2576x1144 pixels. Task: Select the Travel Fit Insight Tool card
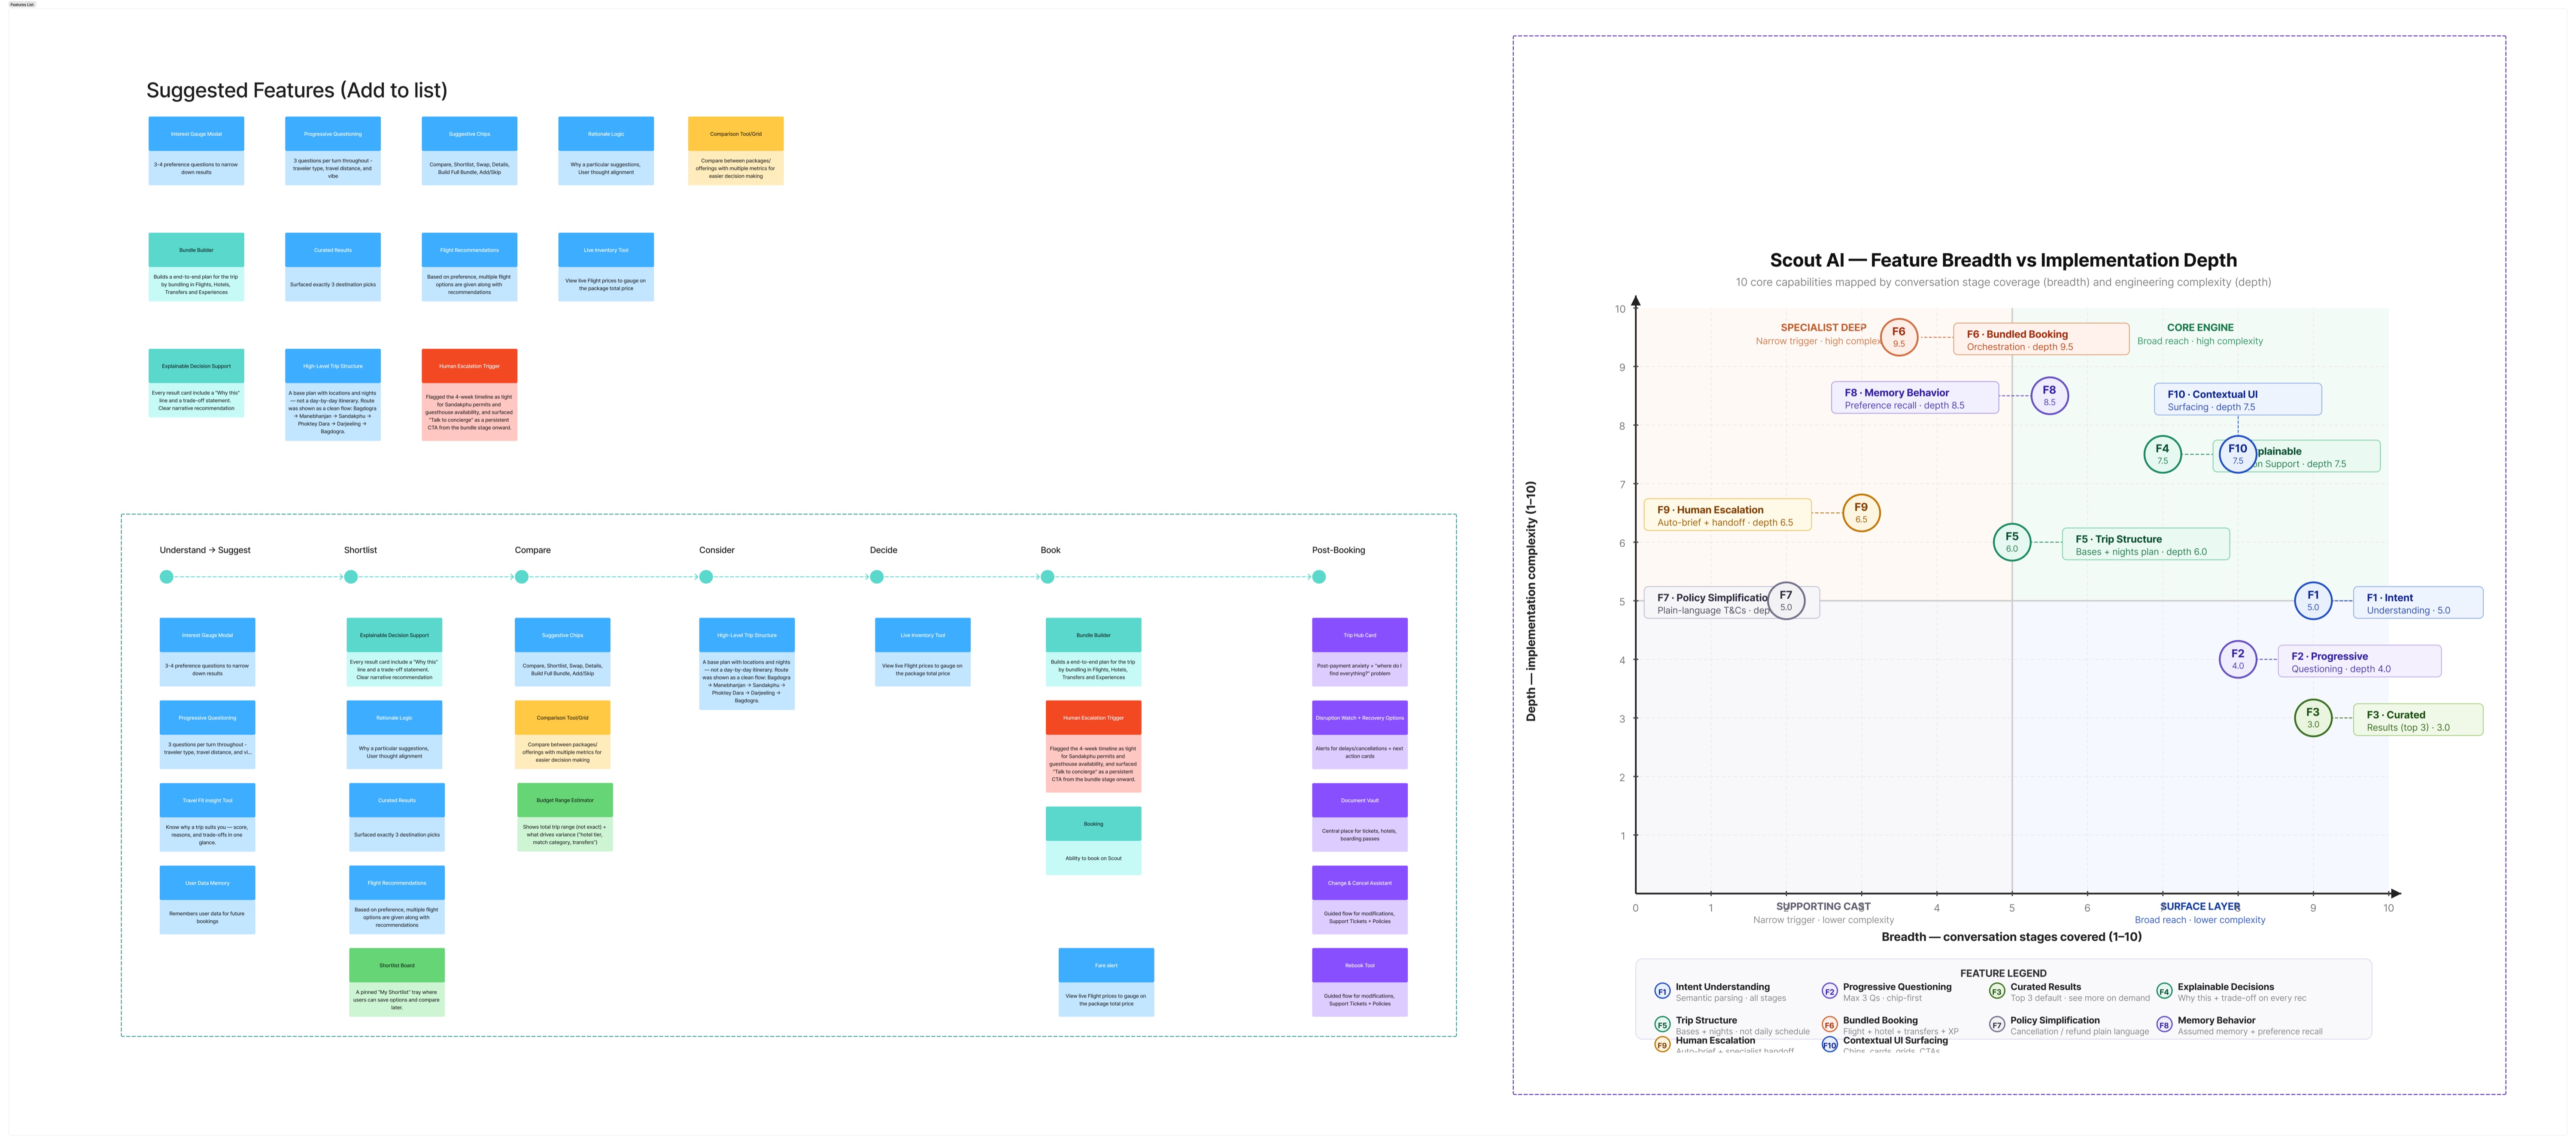click(x=207, y=817)
